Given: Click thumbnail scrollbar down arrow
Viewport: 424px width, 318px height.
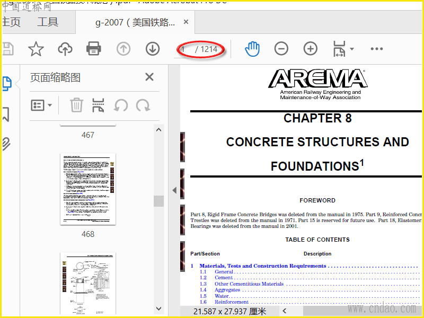Looking at the screenshot, I should (158, 308).
